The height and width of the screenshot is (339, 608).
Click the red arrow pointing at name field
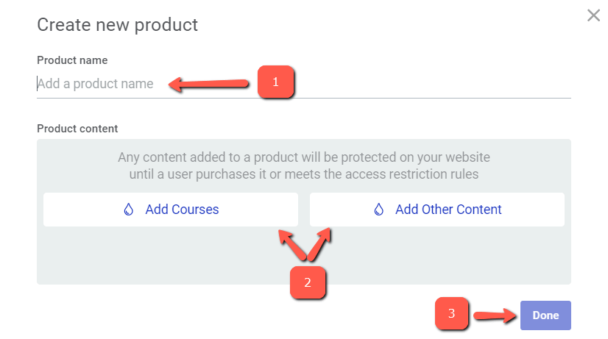point(209,84)
